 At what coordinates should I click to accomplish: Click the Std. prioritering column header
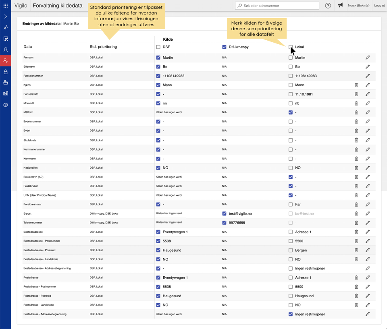tap(103, 47)
